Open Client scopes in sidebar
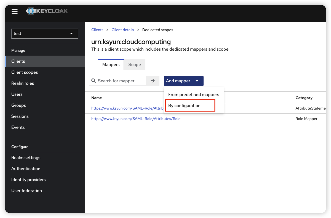331x218 pixels. (x=25, y=72)
